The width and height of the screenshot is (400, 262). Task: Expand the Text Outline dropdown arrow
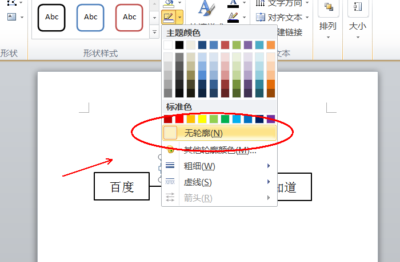pos(245,17)
